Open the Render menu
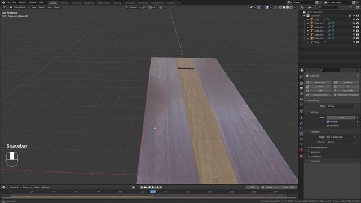Image resolution: width=361 pixels, height=203 pixels. (x=23, y=2)
